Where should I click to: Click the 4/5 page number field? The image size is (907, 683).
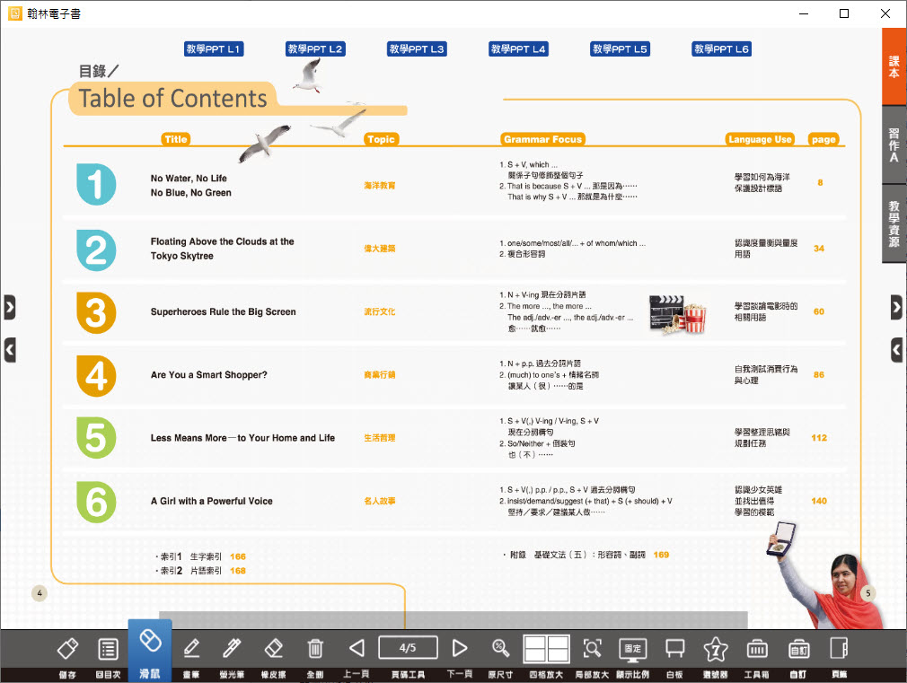408,647
